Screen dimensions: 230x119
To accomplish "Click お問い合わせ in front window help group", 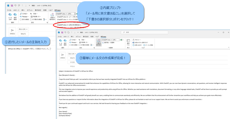I will click(x=137, y=45).
